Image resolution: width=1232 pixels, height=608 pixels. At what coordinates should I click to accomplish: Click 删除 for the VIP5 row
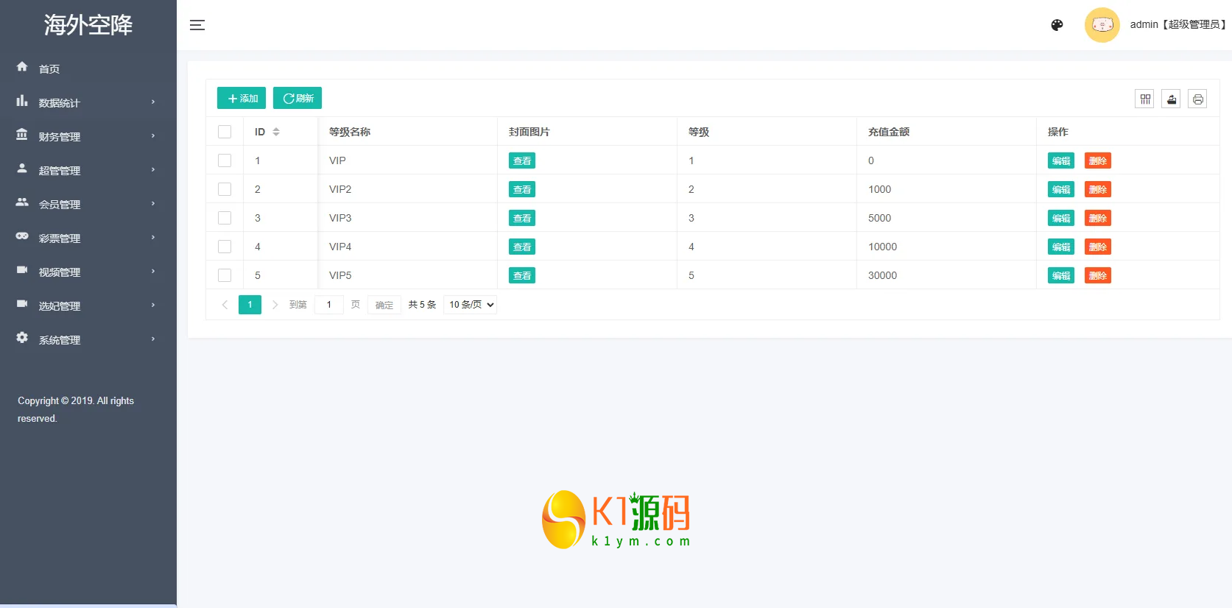[x=1098, y=275]
